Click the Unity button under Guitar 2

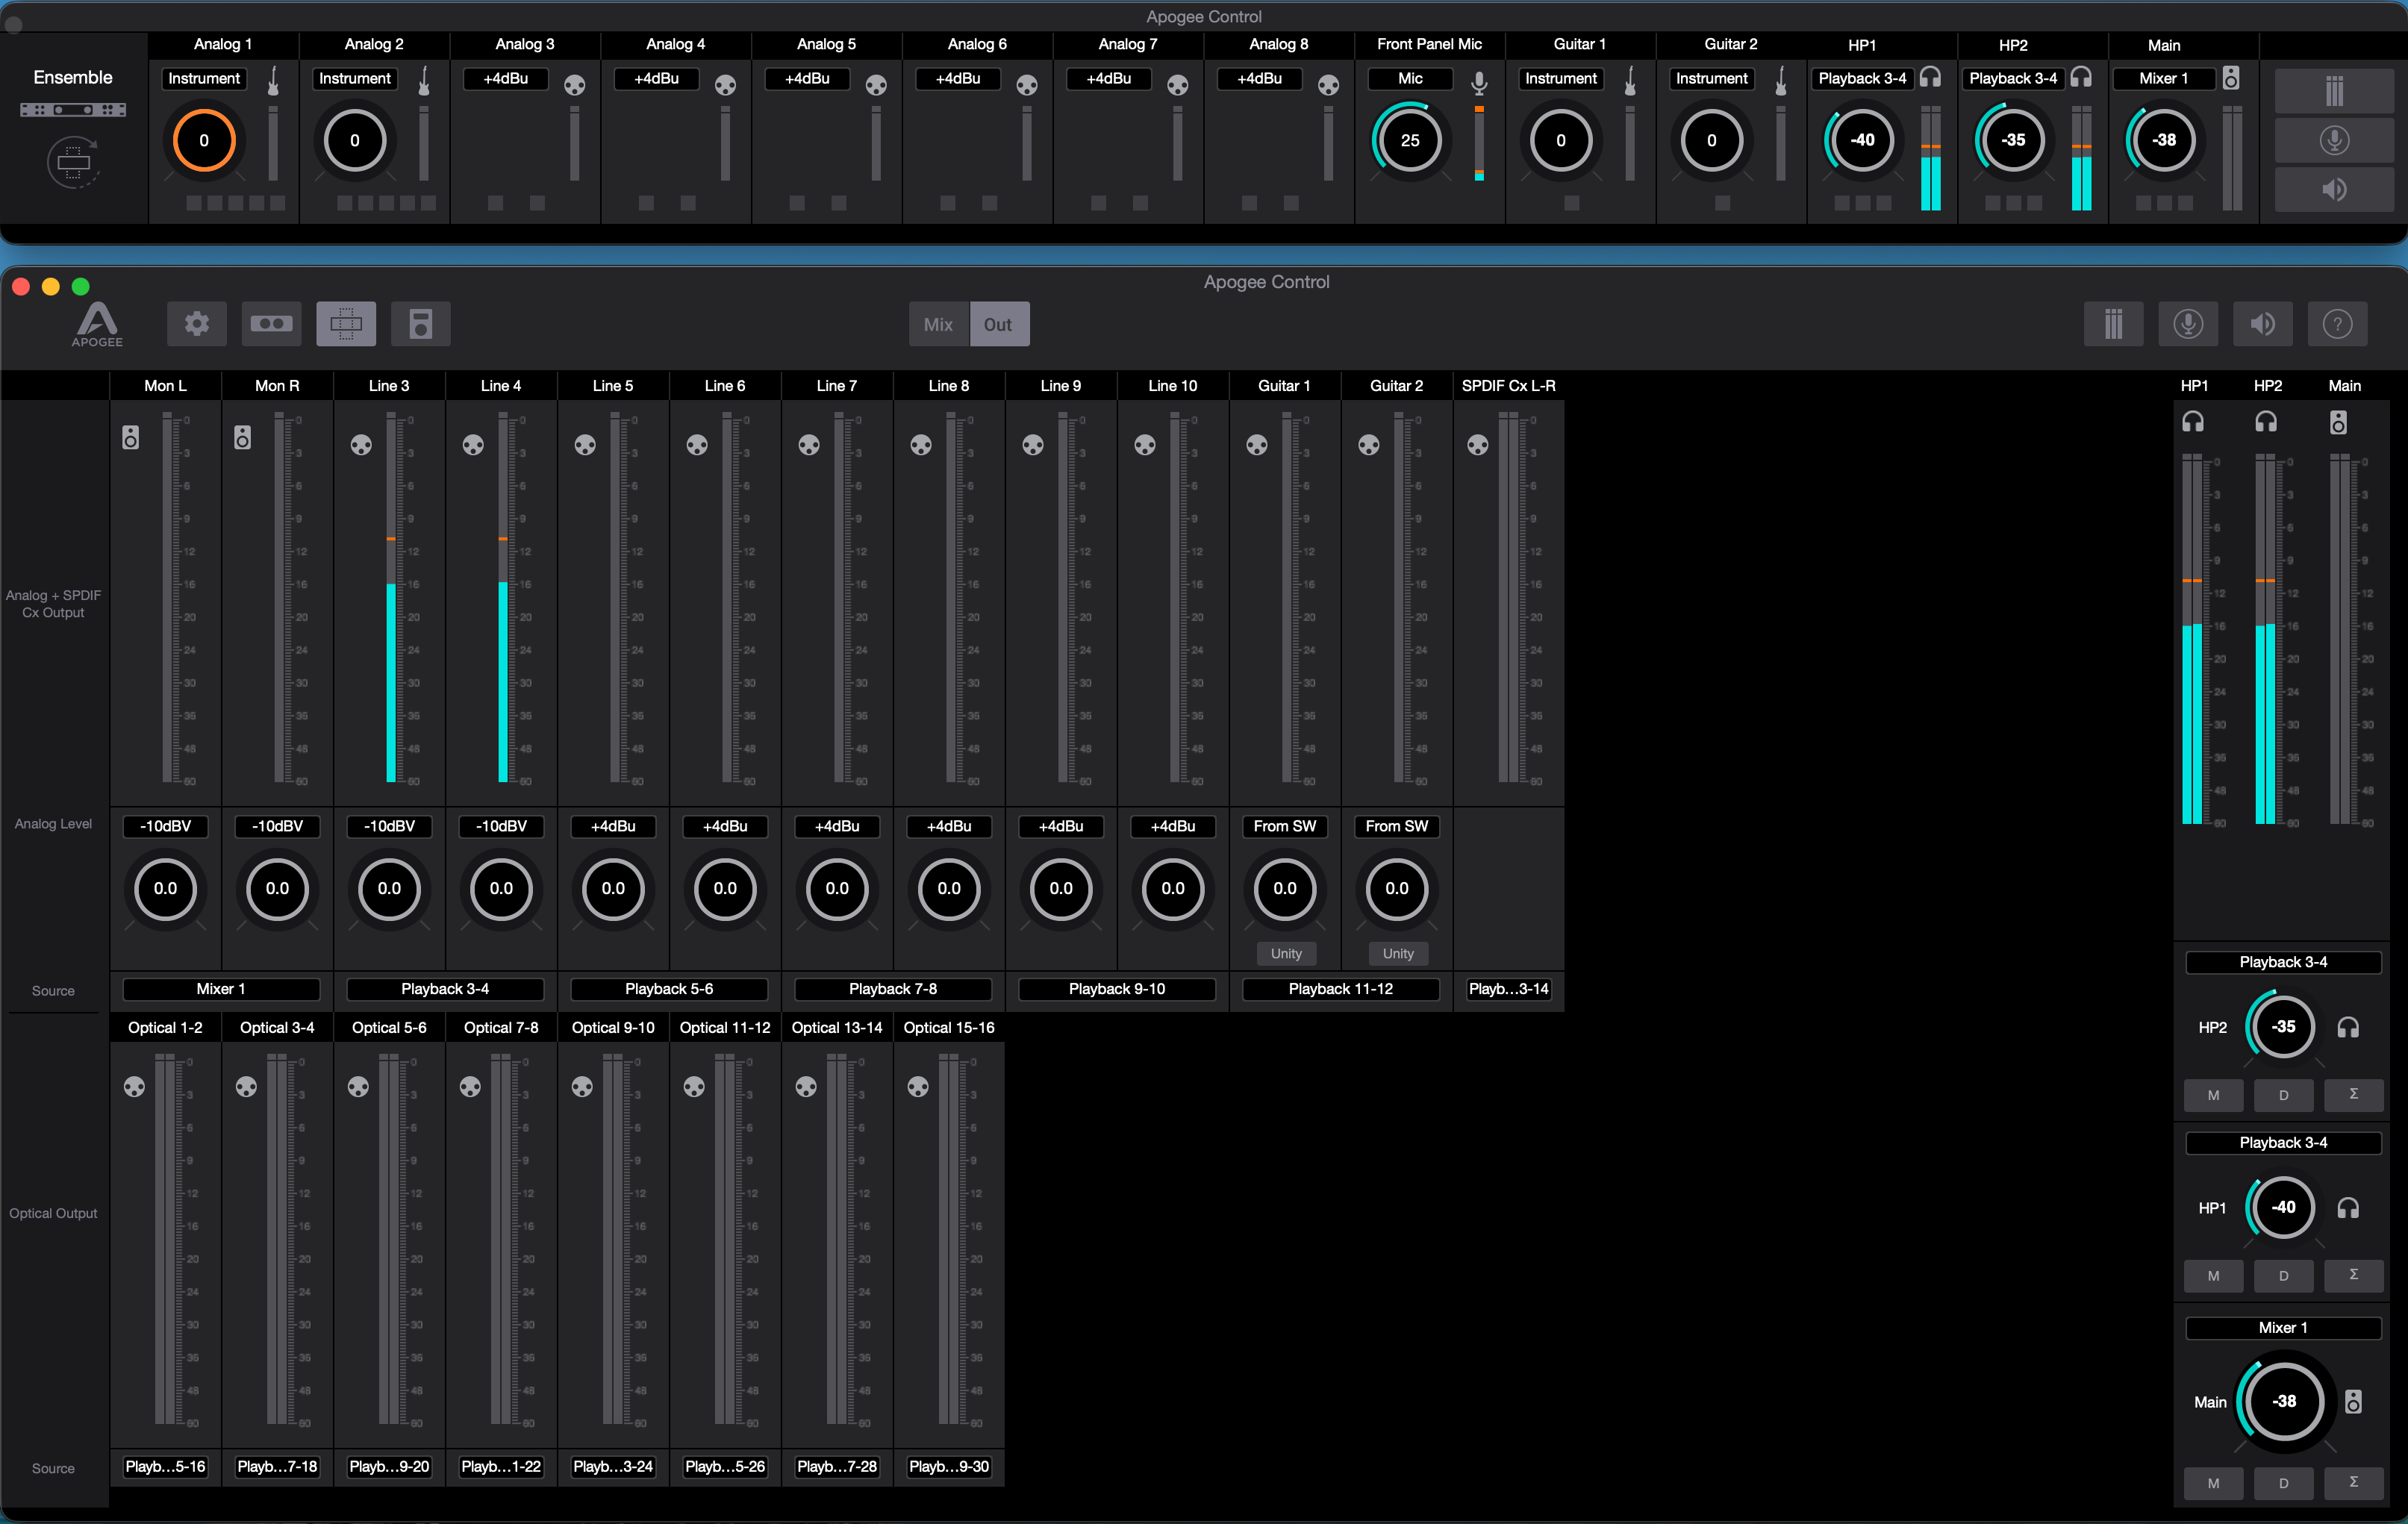point(1398,954)
